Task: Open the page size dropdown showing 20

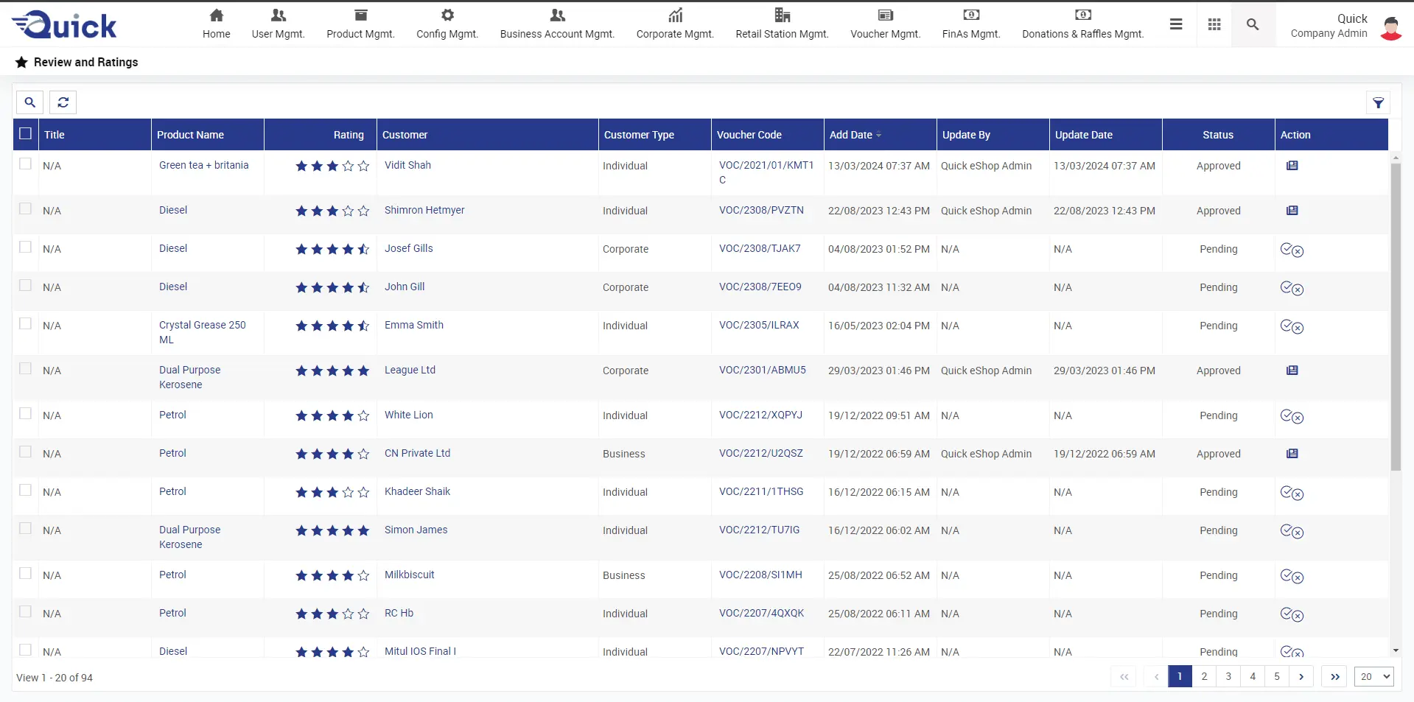Action: [x=1374, y=677]
